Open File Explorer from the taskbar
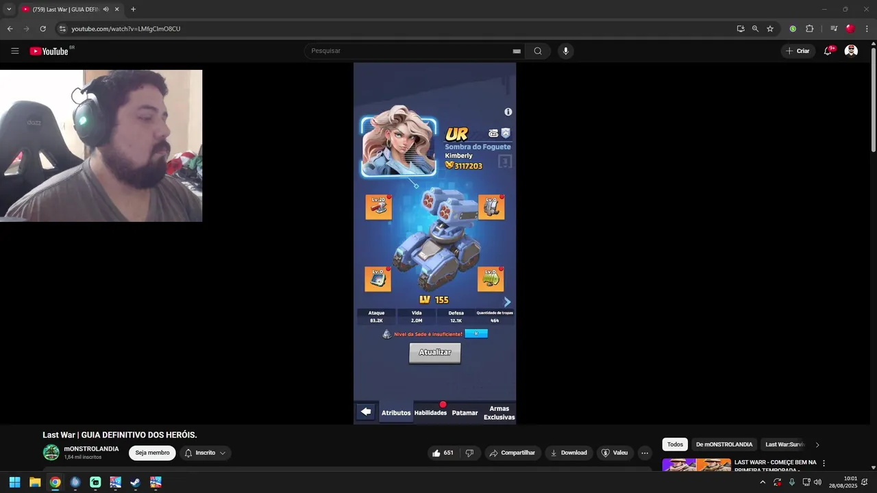This screenshot has width=877, height=493. 35,482
